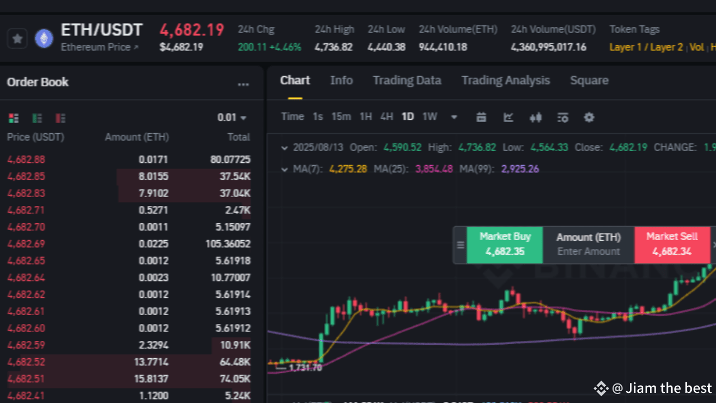716x403 pixels.
Task: Select the 1H chart interval
Action: 366,116
